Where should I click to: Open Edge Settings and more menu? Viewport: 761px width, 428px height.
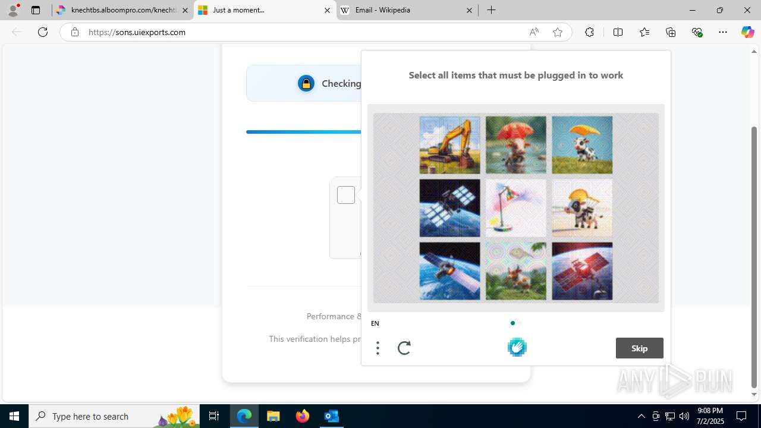pos(723,32)
